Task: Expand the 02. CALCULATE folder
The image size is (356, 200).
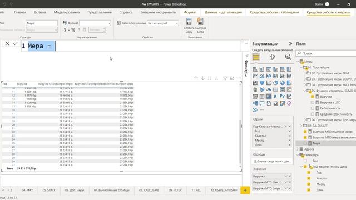Action: [x=301, y=126]
